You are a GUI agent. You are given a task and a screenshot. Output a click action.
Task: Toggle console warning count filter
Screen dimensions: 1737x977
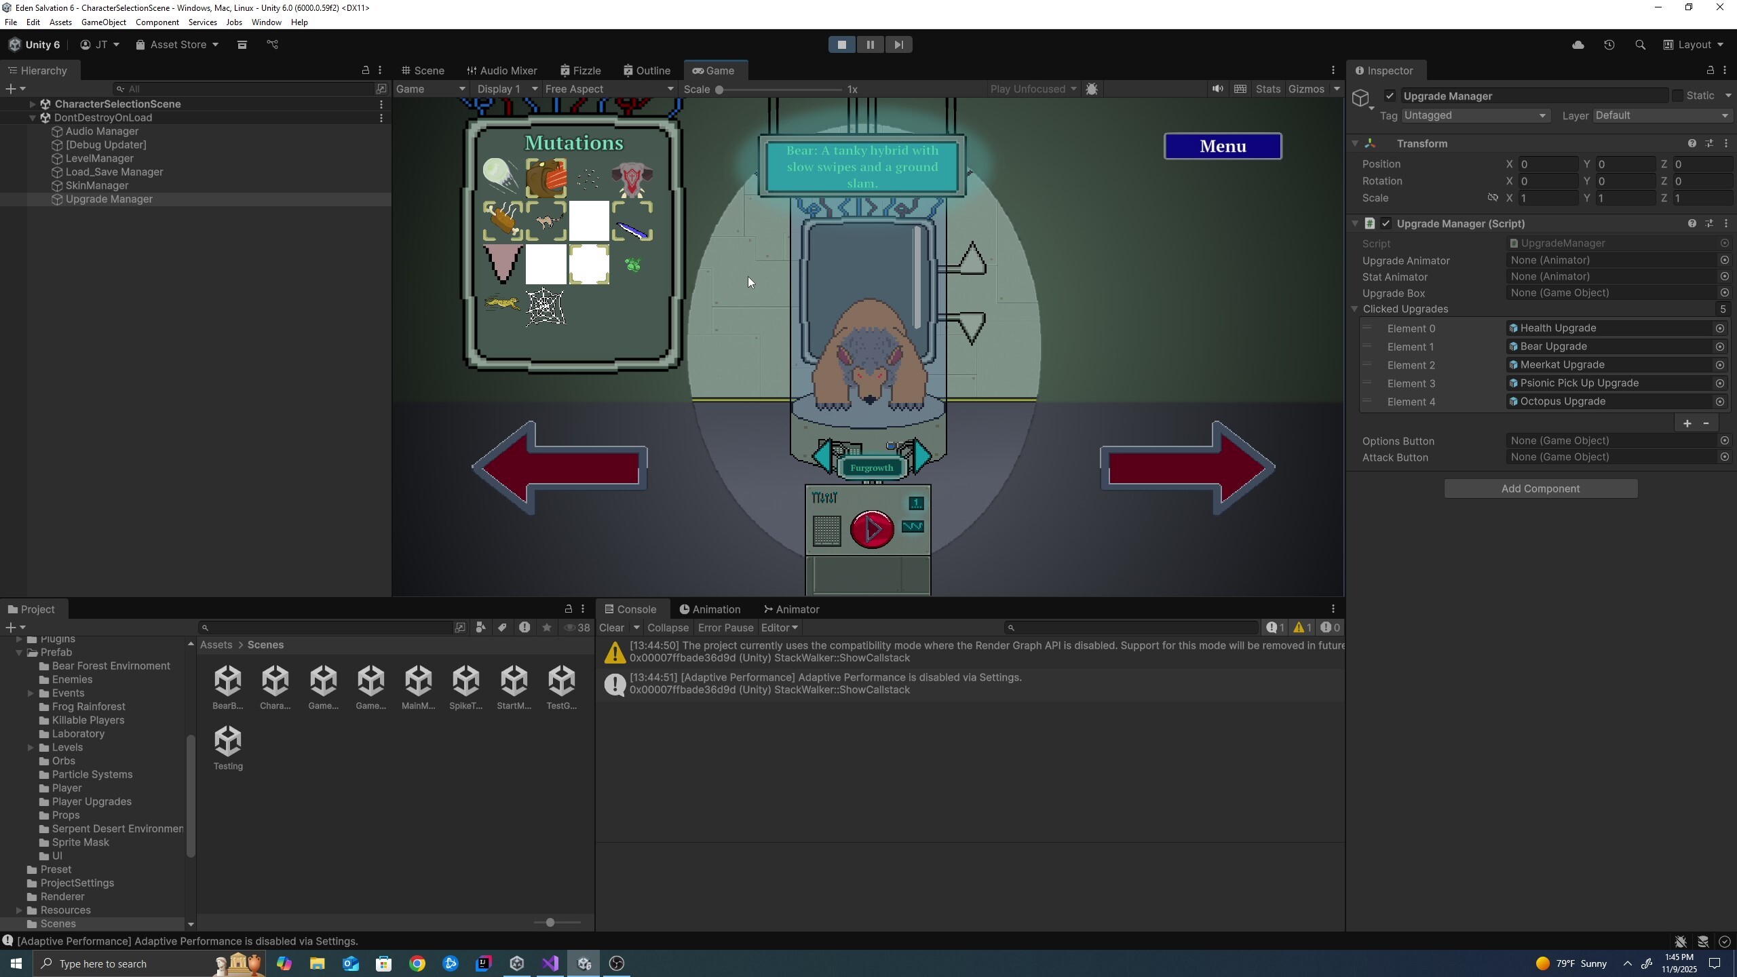pos(1302,628)
